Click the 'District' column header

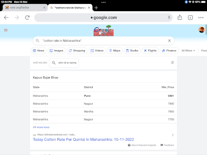coord(88,87)
